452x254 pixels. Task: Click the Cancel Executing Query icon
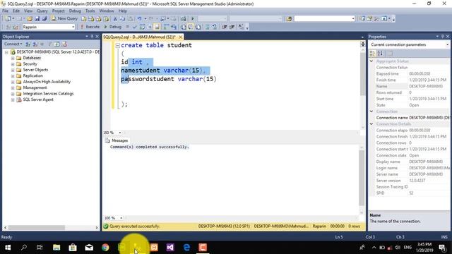click(x=127, y=27)
